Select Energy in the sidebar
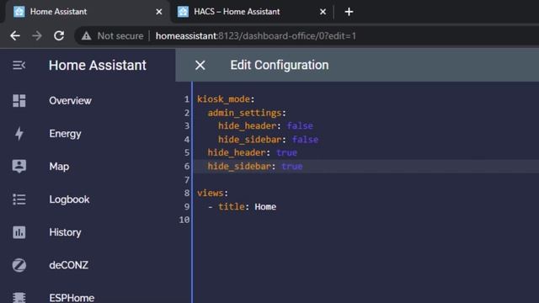The height and width of the screenshot is (303, 539). pos(65,134)
